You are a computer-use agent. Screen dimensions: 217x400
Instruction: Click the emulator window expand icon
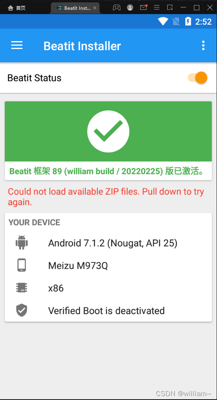170,8
